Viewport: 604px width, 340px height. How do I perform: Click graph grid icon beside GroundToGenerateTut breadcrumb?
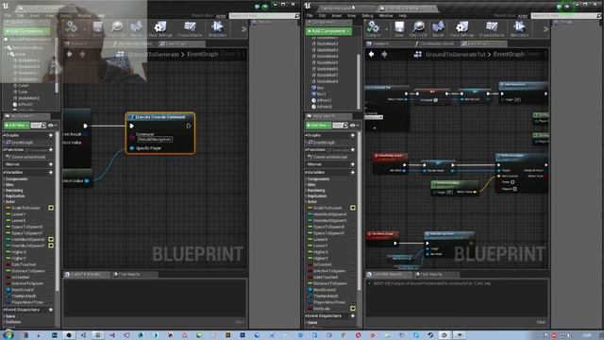[417, 55]
